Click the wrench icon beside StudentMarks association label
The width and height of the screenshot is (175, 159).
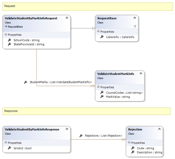(x=25, y=82)
